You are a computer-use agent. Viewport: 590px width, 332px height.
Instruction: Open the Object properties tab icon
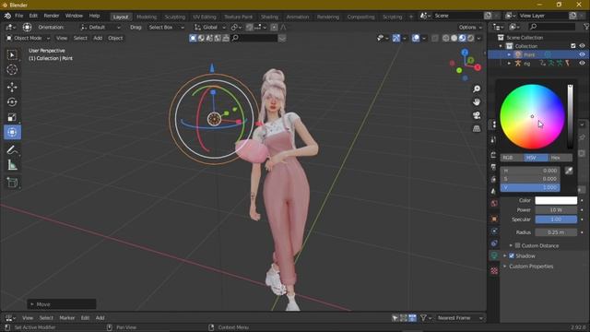tap(494, 219)
